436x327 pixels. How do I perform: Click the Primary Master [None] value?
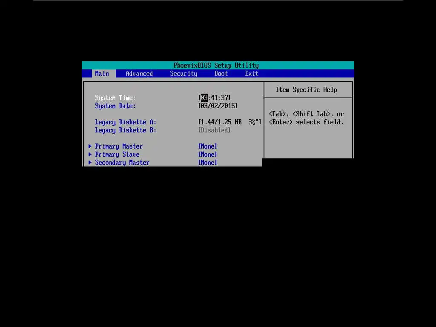207,146
